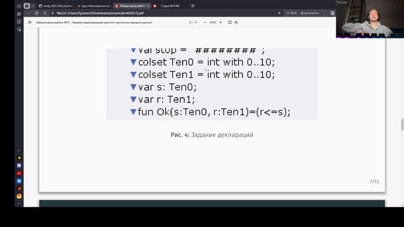Close the Лабораторная работа tab
Image resolution: width=404 pixels, height=227 pixels.
coord(148,6)
